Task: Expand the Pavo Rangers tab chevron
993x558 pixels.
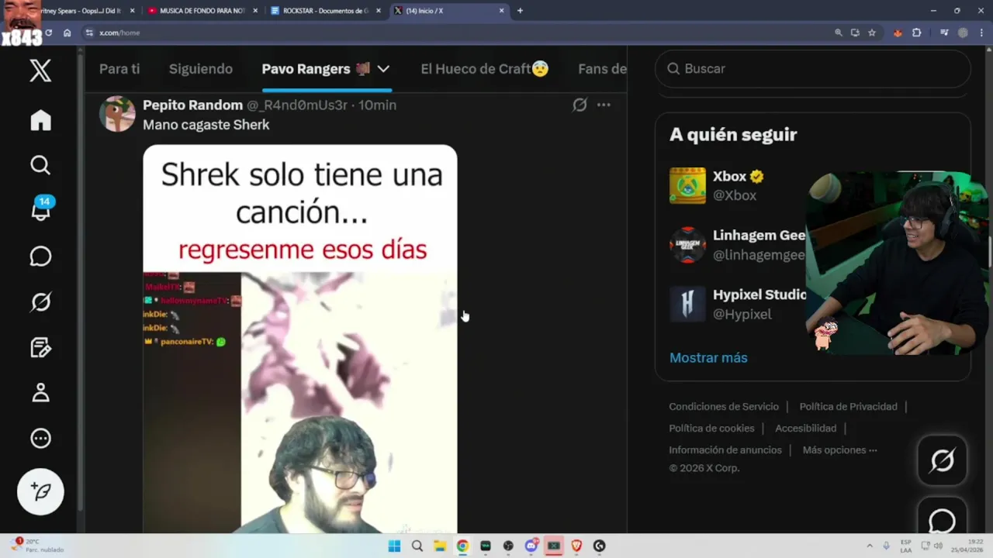Action: point(383,69)
